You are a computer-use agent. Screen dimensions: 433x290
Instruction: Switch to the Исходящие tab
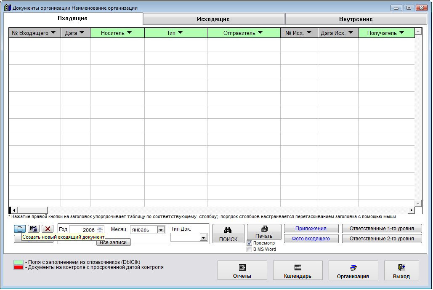coord(213,19)
